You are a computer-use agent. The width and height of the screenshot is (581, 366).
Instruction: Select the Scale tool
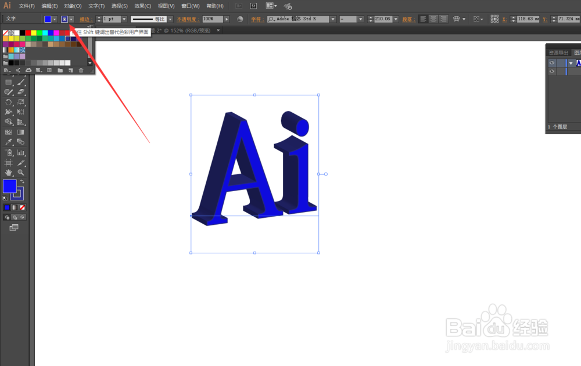click(21, 102)
